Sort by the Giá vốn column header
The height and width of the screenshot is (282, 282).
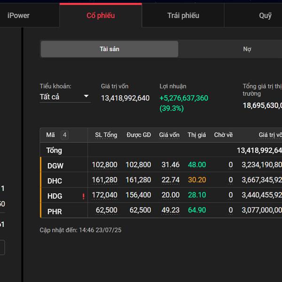[169, 135]
